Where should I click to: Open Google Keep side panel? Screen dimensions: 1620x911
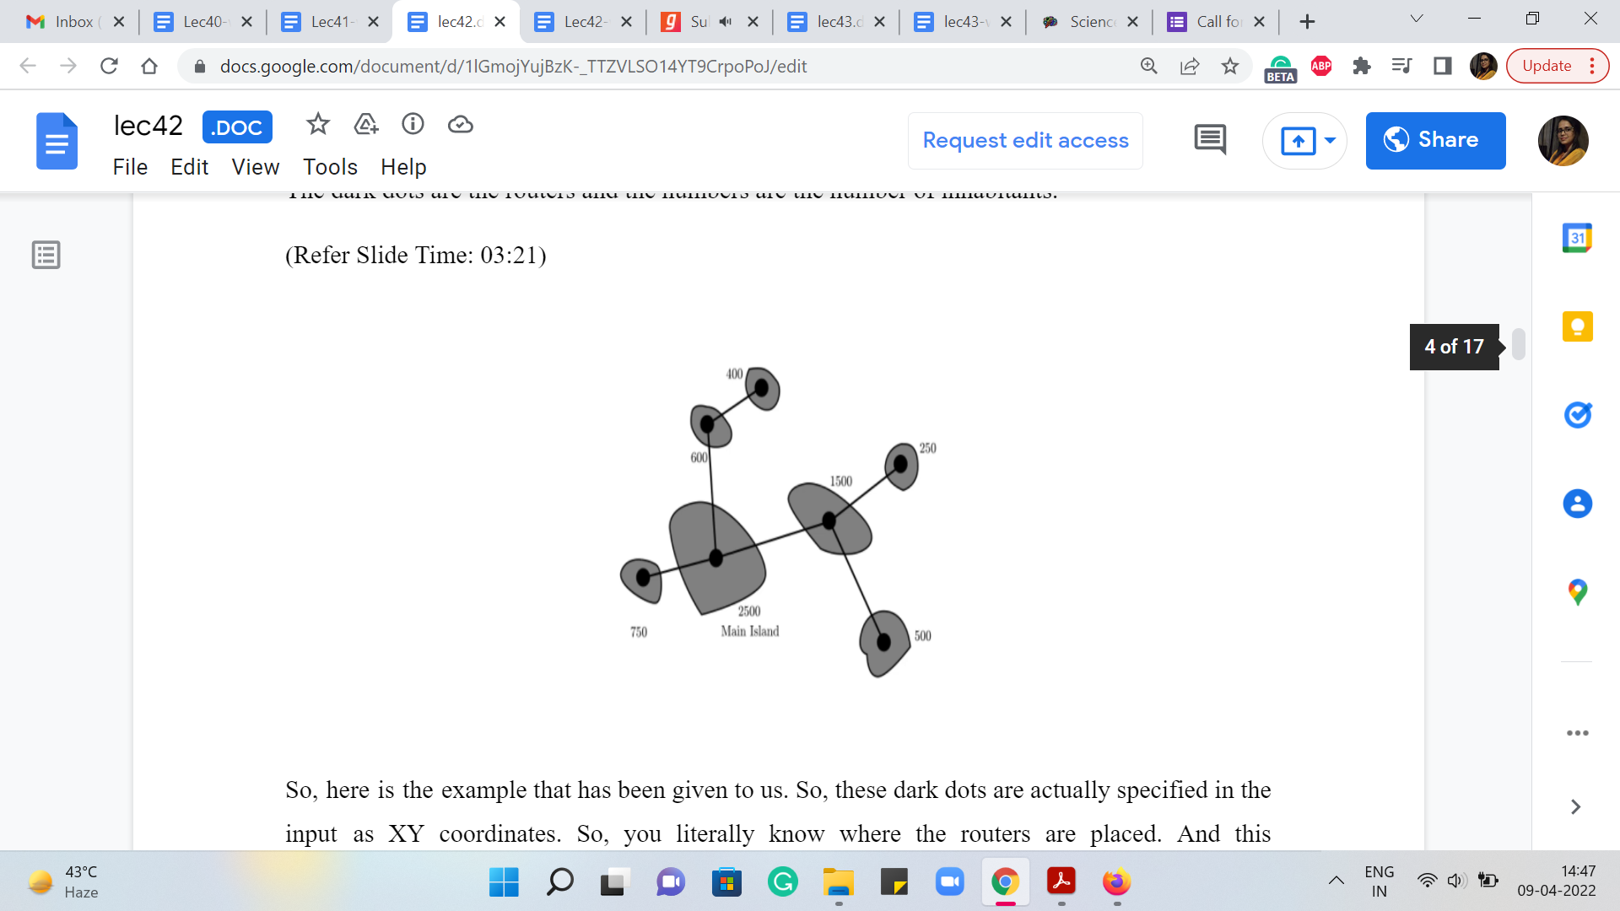(x=1577, y=326)
